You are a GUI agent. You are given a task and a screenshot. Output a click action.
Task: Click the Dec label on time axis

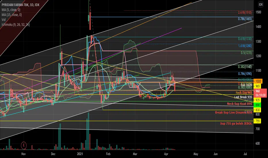click(x=53, y=154)
